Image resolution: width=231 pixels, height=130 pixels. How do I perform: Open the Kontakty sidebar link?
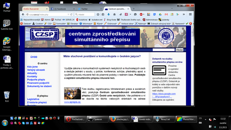[x=32, y=76]
